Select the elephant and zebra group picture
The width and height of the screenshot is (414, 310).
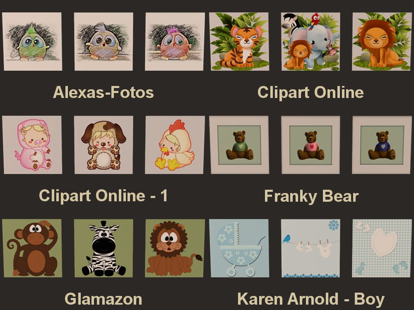pos(310,41)
